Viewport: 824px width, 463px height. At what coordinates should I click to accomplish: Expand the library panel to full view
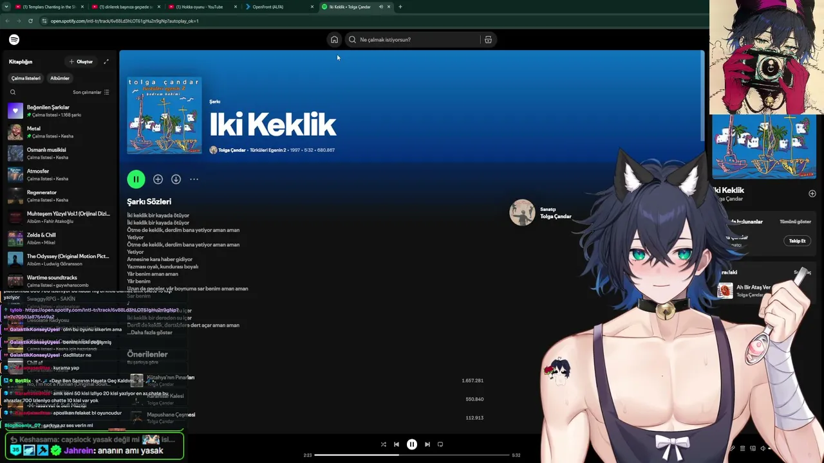106,62
